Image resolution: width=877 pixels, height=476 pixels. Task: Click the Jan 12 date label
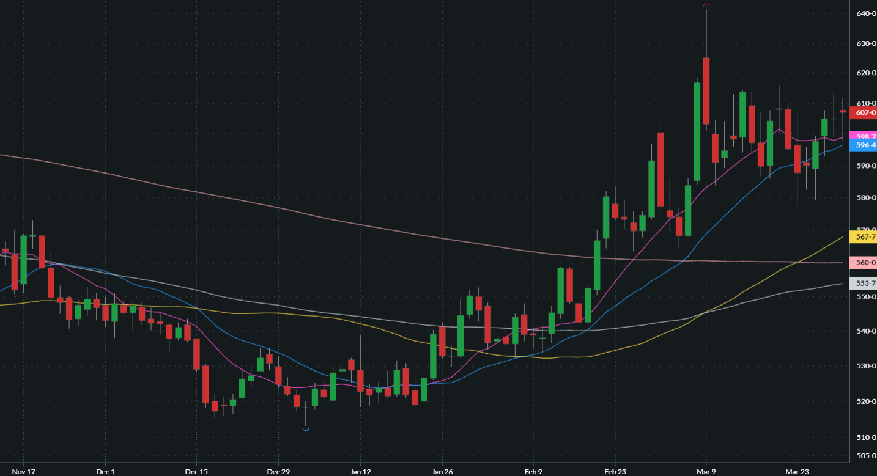pos(360,472)
